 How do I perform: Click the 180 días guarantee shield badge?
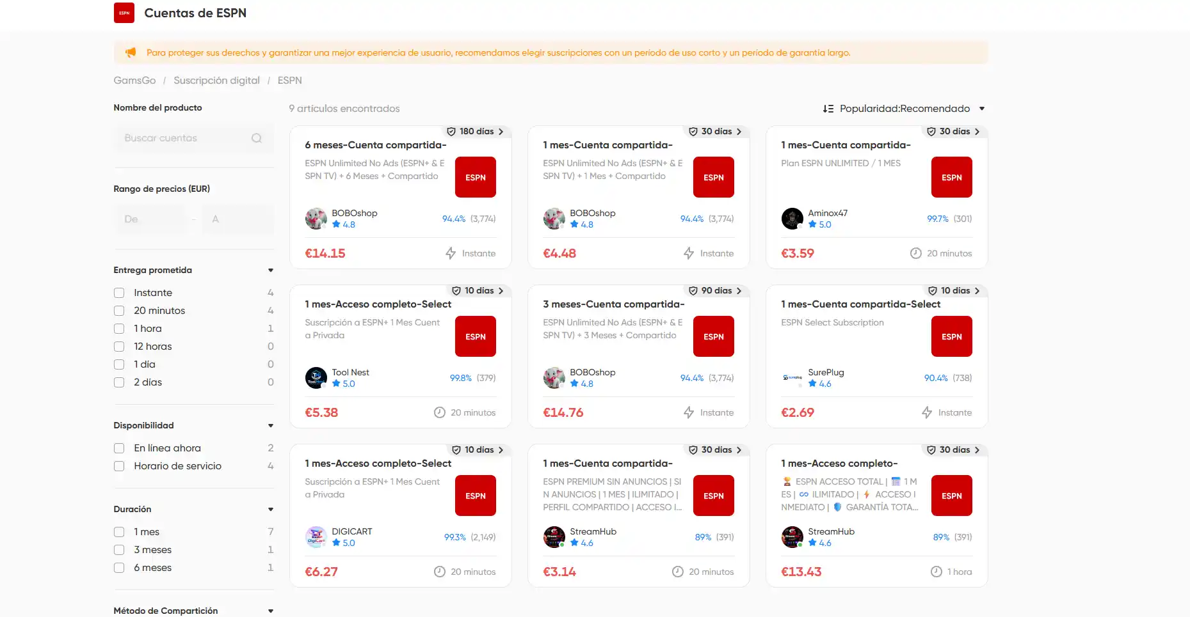coord(451,131)
